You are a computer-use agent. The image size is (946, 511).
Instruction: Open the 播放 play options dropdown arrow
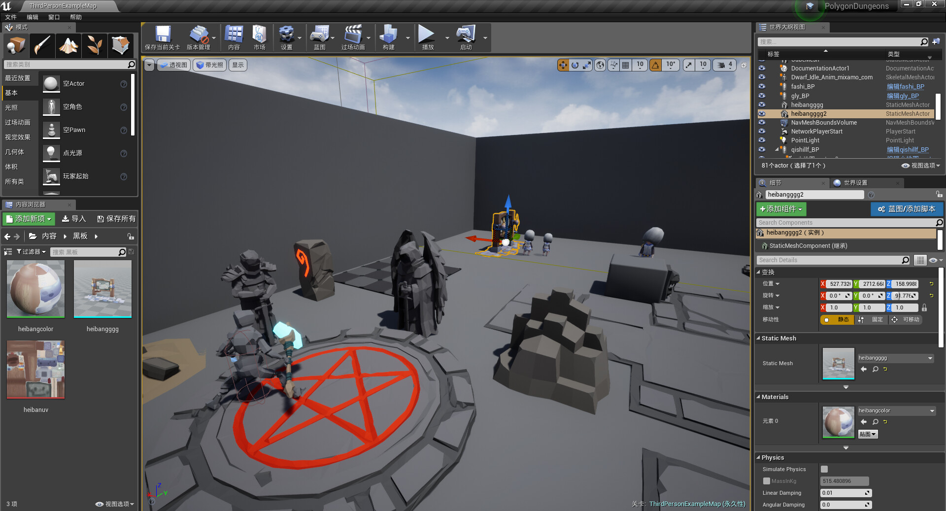coord(447,38)
